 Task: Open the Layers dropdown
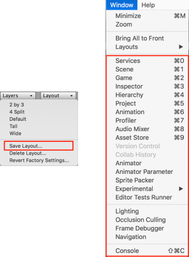18,96
